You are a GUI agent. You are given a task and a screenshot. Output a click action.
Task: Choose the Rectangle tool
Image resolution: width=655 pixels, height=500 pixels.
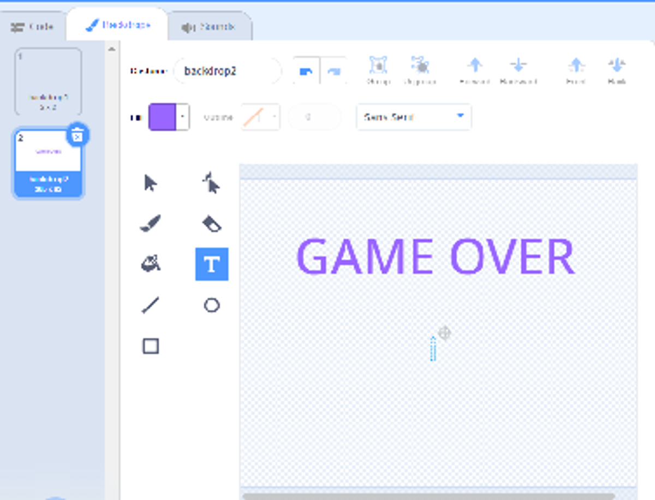[151, 346]
